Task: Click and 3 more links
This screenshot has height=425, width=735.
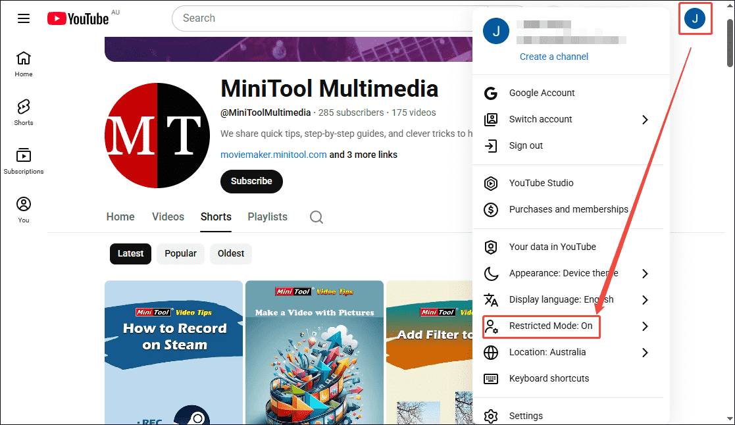Action: pyautogui.click(x=363, y=155)
